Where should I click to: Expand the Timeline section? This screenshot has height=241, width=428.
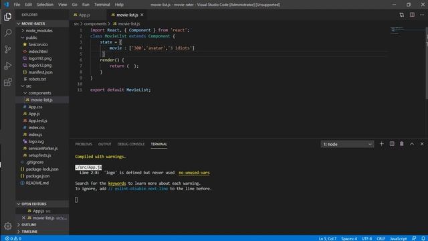pyautogui.click(x=42, y=232)
